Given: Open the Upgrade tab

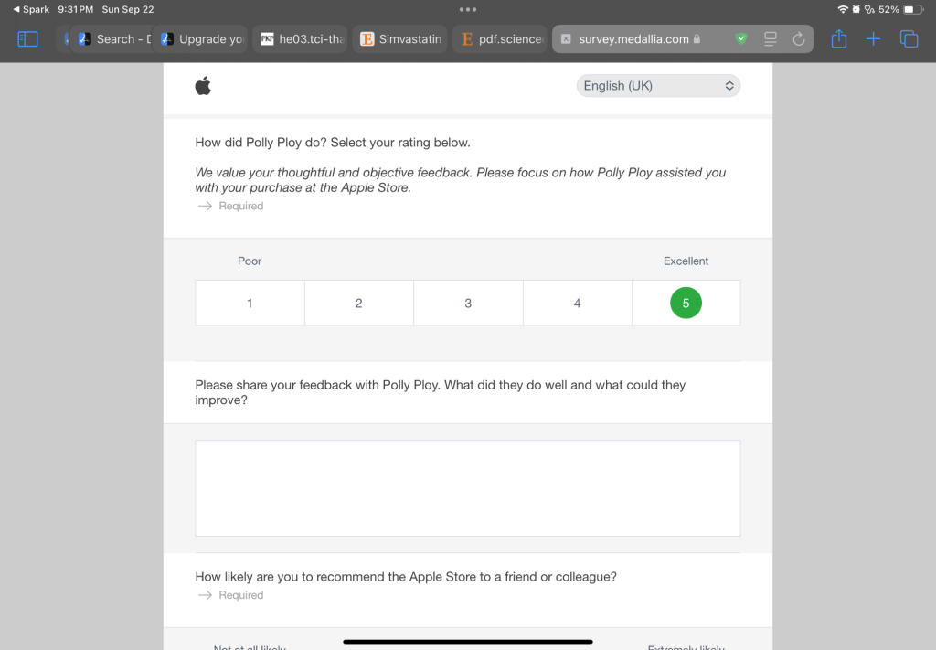Looking at the screenshot, I should point(201,39).
